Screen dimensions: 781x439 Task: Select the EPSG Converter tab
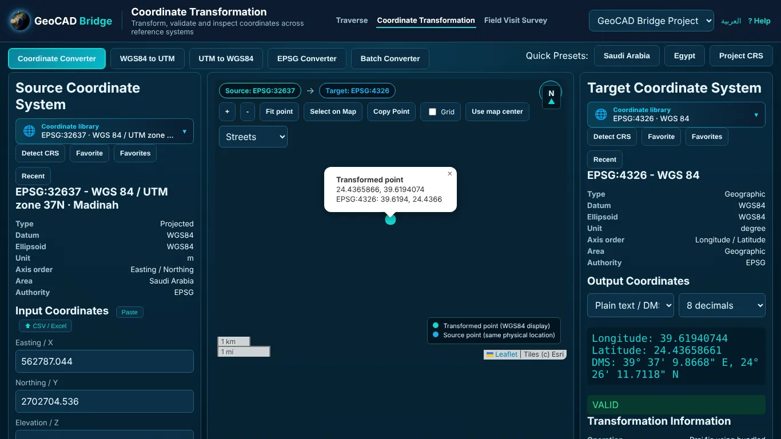coord(307,58)
